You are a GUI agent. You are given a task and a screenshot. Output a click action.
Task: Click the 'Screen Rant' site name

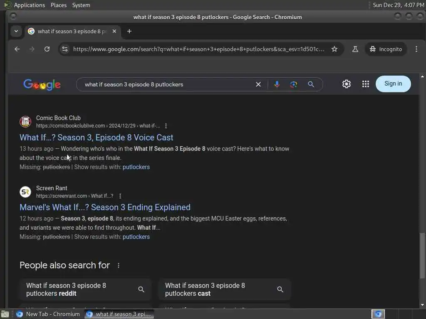pos(52,188)
